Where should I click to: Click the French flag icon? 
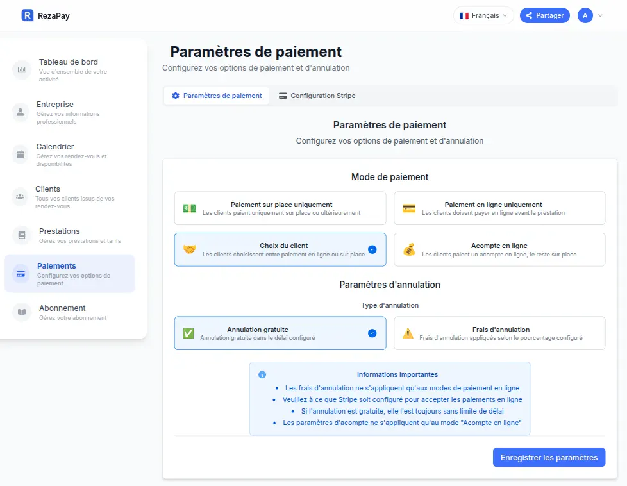pyautogui.click(x=464, y=16)
